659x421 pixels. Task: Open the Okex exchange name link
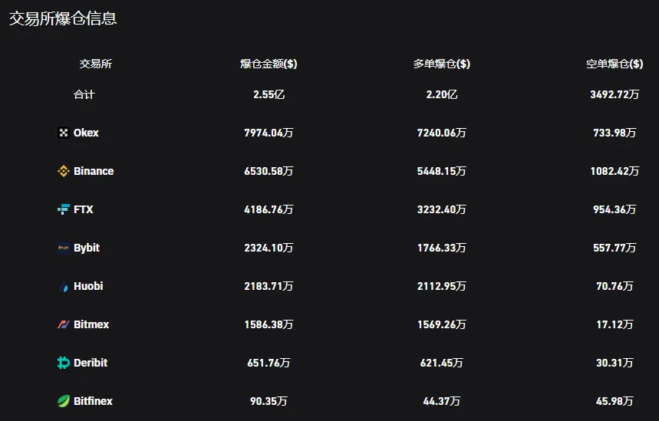86,133
